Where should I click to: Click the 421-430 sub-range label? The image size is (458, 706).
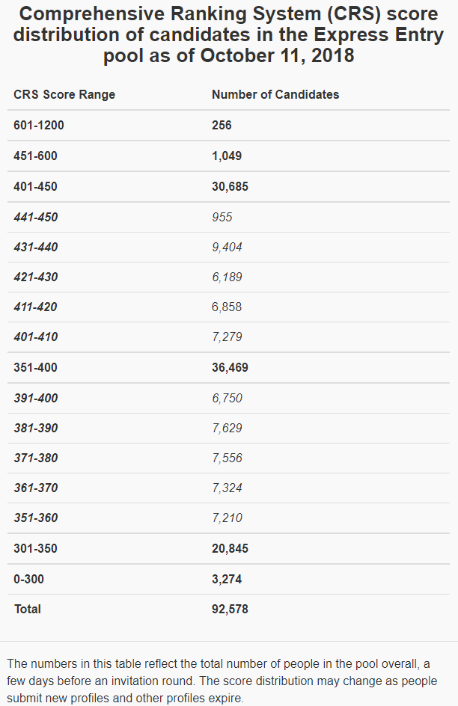(35, 277)
